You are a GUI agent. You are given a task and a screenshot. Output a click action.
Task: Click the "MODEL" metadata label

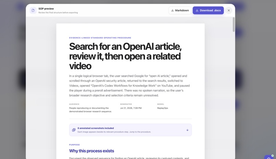[x=161, y=104]
